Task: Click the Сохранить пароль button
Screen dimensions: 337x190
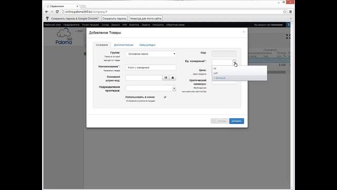Action: pyautogui.click(x=114, y=18)
